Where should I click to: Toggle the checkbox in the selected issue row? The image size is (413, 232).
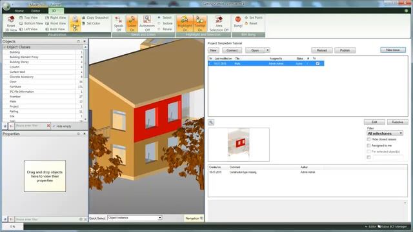pos(317,63)
